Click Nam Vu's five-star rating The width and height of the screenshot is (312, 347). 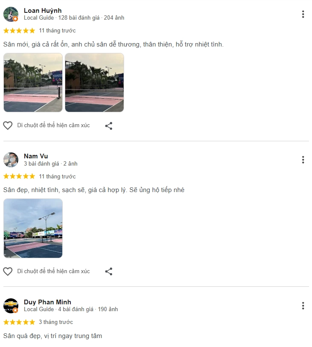click(19, 176)
